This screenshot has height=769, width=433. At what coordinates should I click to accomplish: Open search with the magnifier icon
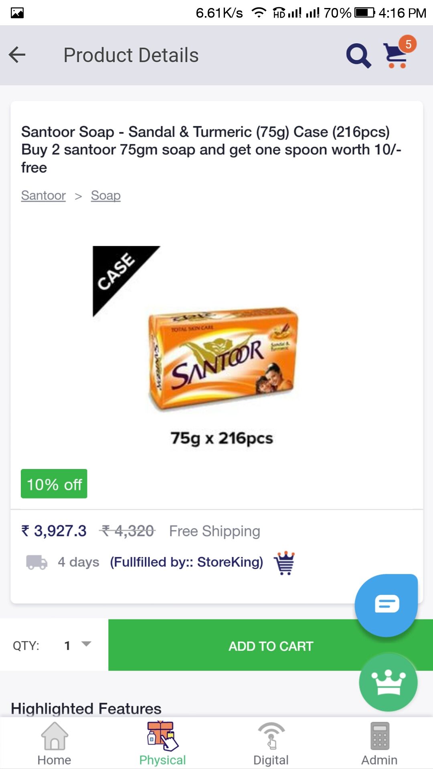tap(358, 56)
